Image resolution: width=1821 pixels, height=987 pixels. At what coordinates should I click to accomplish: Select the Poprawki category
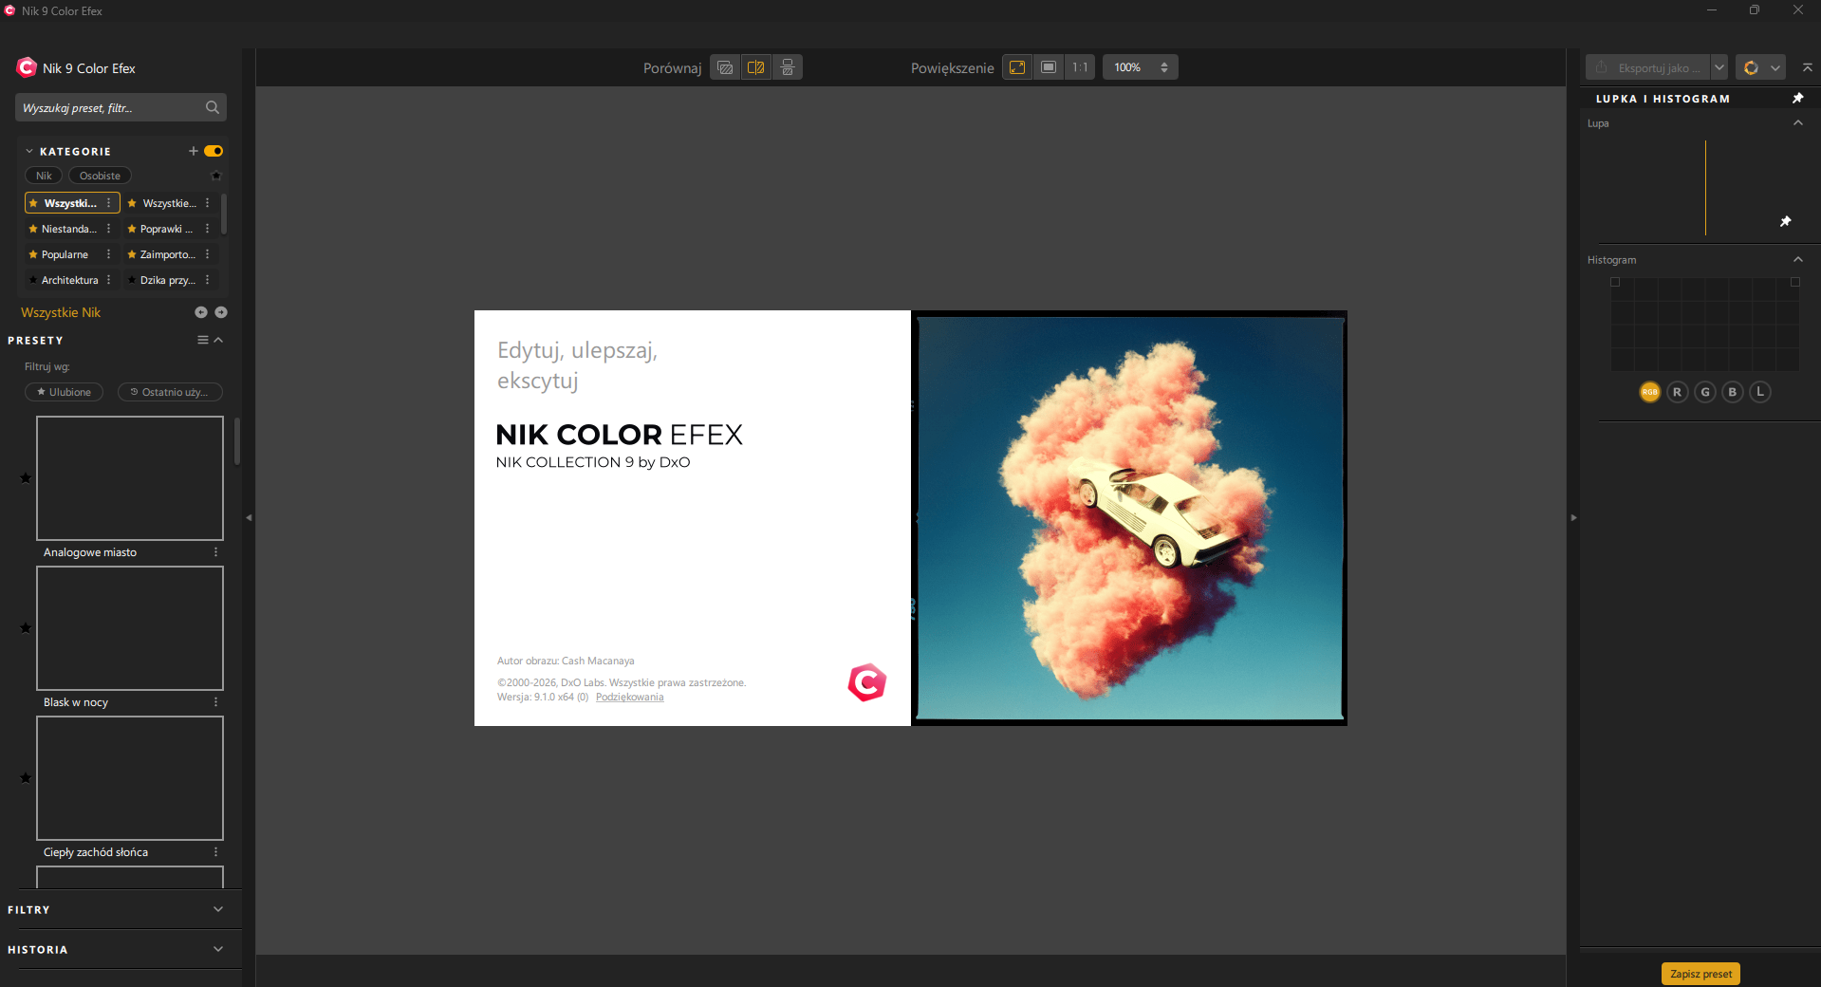(x=166, y=229)
